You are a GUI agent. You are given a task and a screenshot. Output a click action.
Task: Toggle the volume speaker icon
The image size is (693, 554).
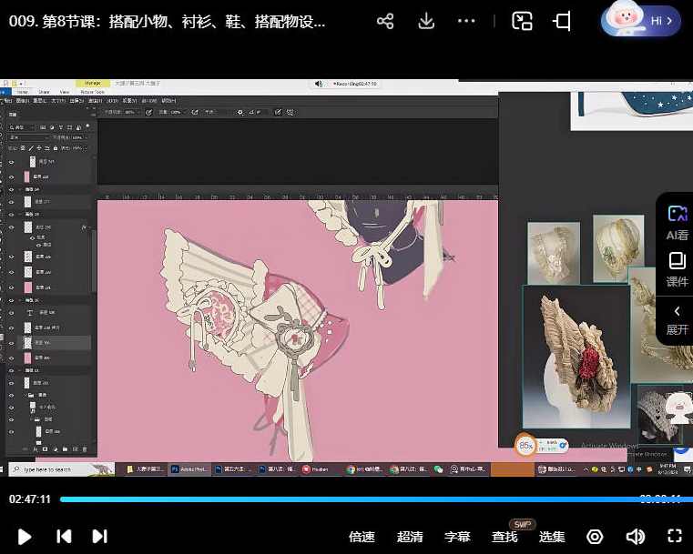tap(635, 537)
